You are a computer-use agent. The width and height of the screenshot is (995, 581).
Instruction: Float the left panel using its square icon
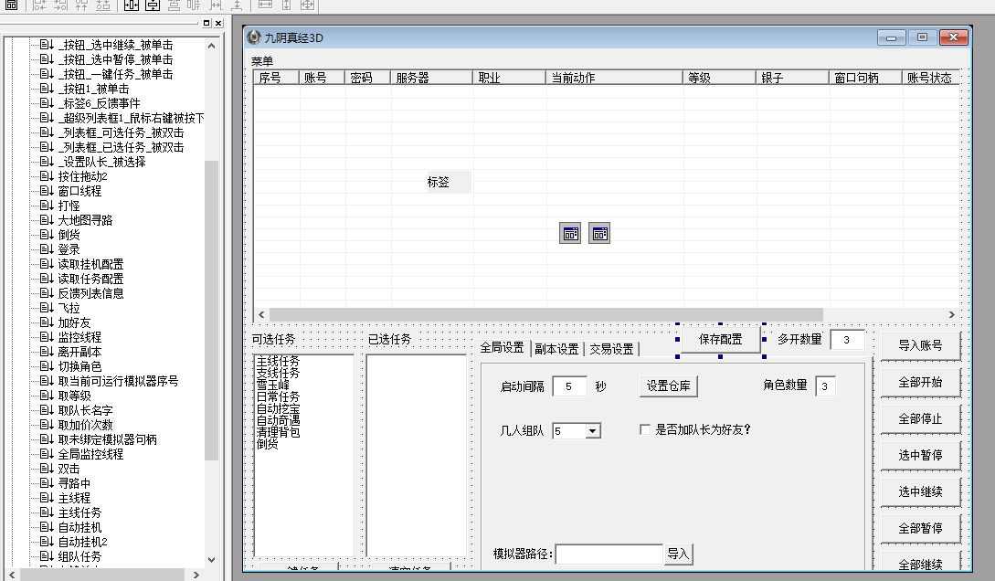click(206, 23)
